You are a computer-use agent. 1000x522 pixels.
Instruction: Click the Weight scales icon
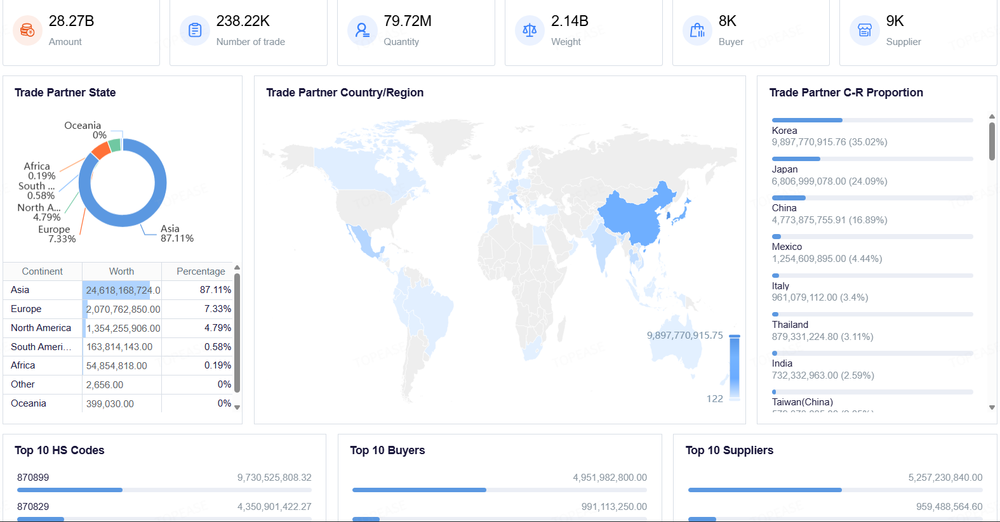pos(530,30)
